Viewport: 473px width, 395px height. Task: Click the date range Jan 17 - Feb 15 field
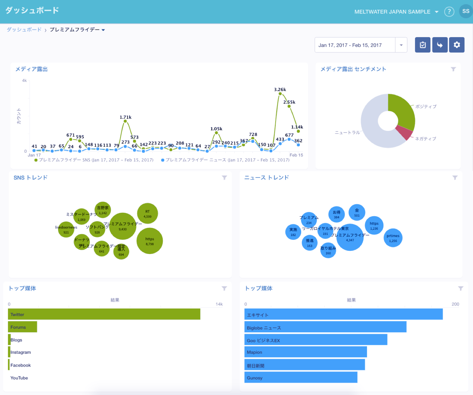pos(355,45)
